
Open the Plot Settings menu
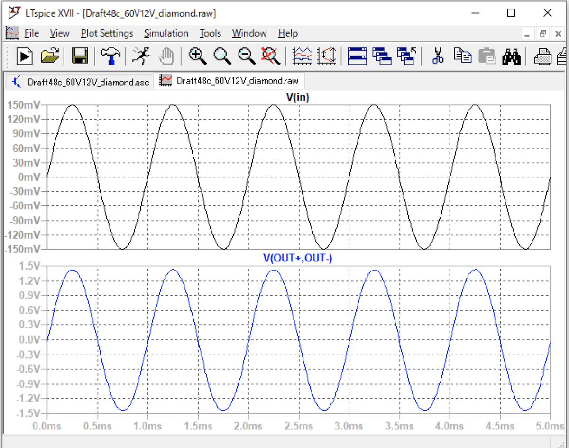(107, 33)
